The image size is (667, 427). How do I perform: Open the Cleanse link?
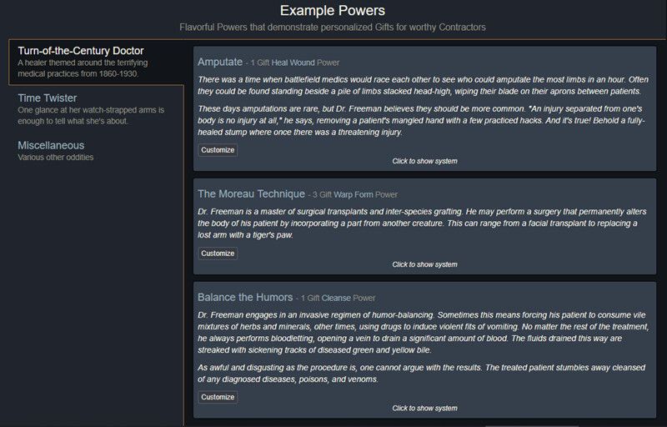(x=336, y=298)
